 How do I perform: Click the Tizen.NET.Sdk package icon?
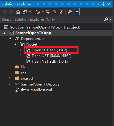[x=28, y=61]
